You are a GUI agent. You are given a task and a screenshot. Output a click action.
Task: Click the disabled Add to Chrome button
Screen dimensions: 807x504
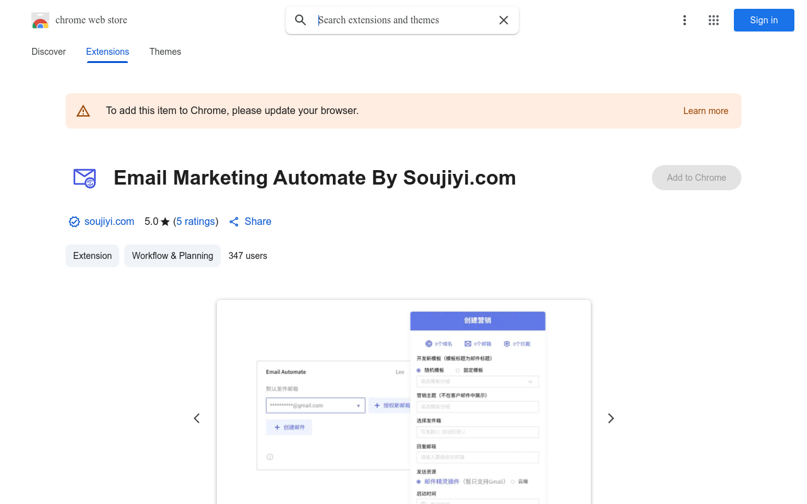[x=696, y=178]
